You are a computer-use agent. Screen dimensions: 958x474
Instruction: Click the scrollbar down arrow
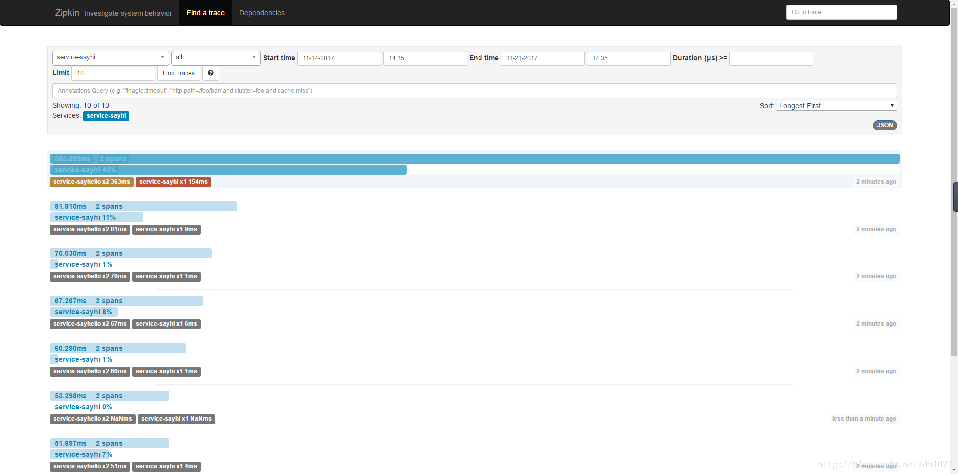tap(954, 470)
